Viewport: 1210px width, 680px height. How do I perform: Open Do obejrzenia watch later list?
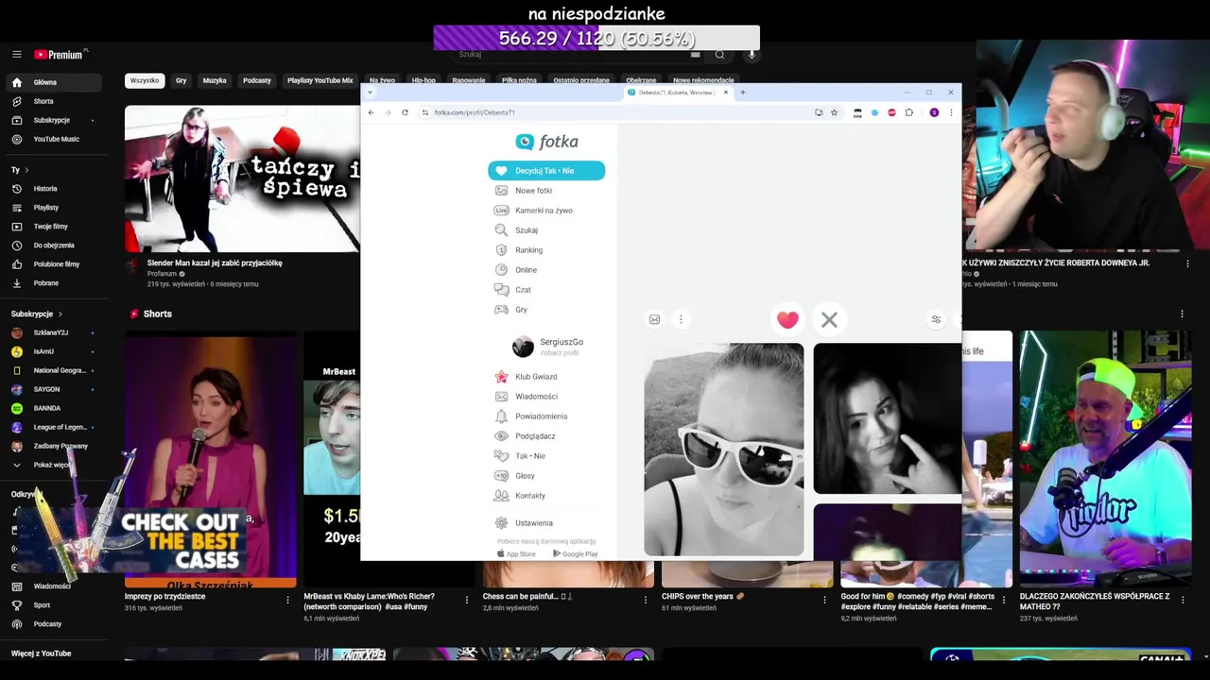[54, 246]
